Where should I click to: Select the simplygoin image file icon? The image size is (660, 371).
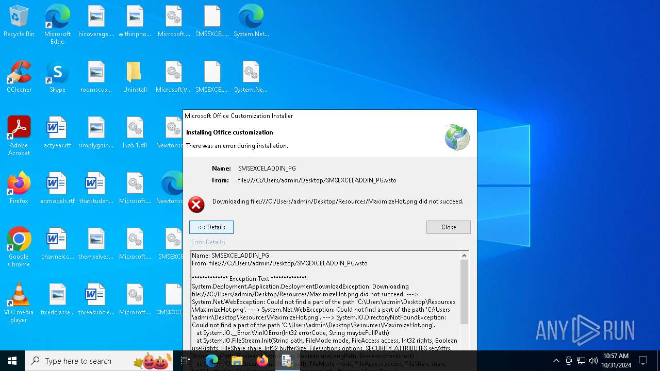pos(96,133)
